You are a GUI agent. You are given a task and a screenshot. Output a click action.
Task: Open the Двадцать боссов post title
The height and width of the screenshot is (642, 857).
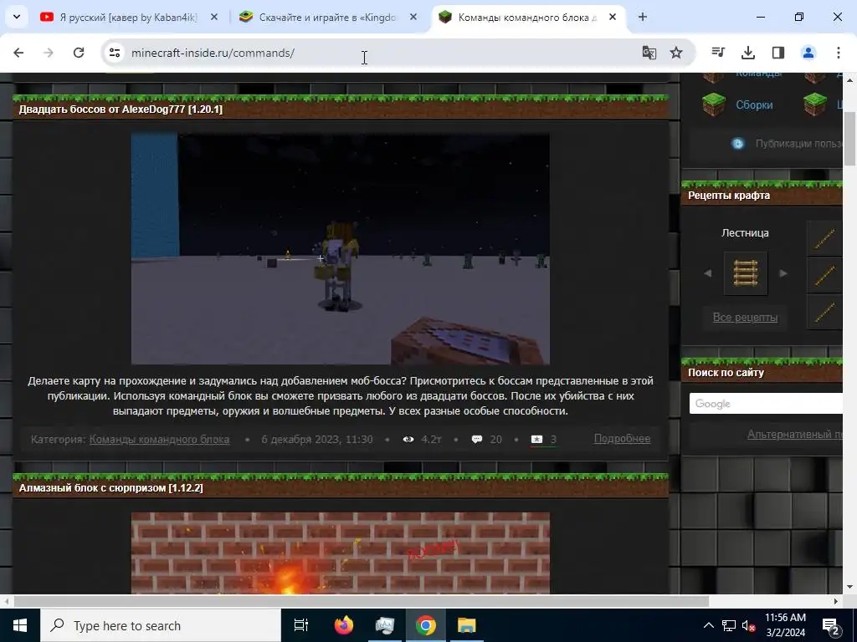pyautogui.click(x=121, y=110)
